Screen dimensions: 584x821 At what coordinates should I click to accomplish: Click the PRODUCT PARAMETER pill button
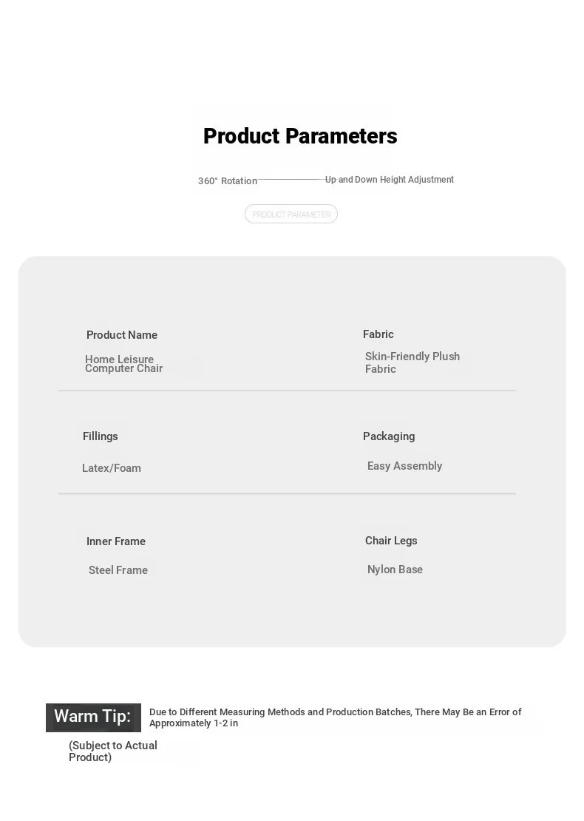coord(291,214)
